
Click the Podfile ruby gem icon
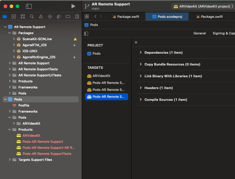point(14,105)
